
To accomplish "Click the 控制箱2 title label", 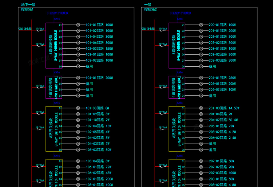I will [150, 10].
